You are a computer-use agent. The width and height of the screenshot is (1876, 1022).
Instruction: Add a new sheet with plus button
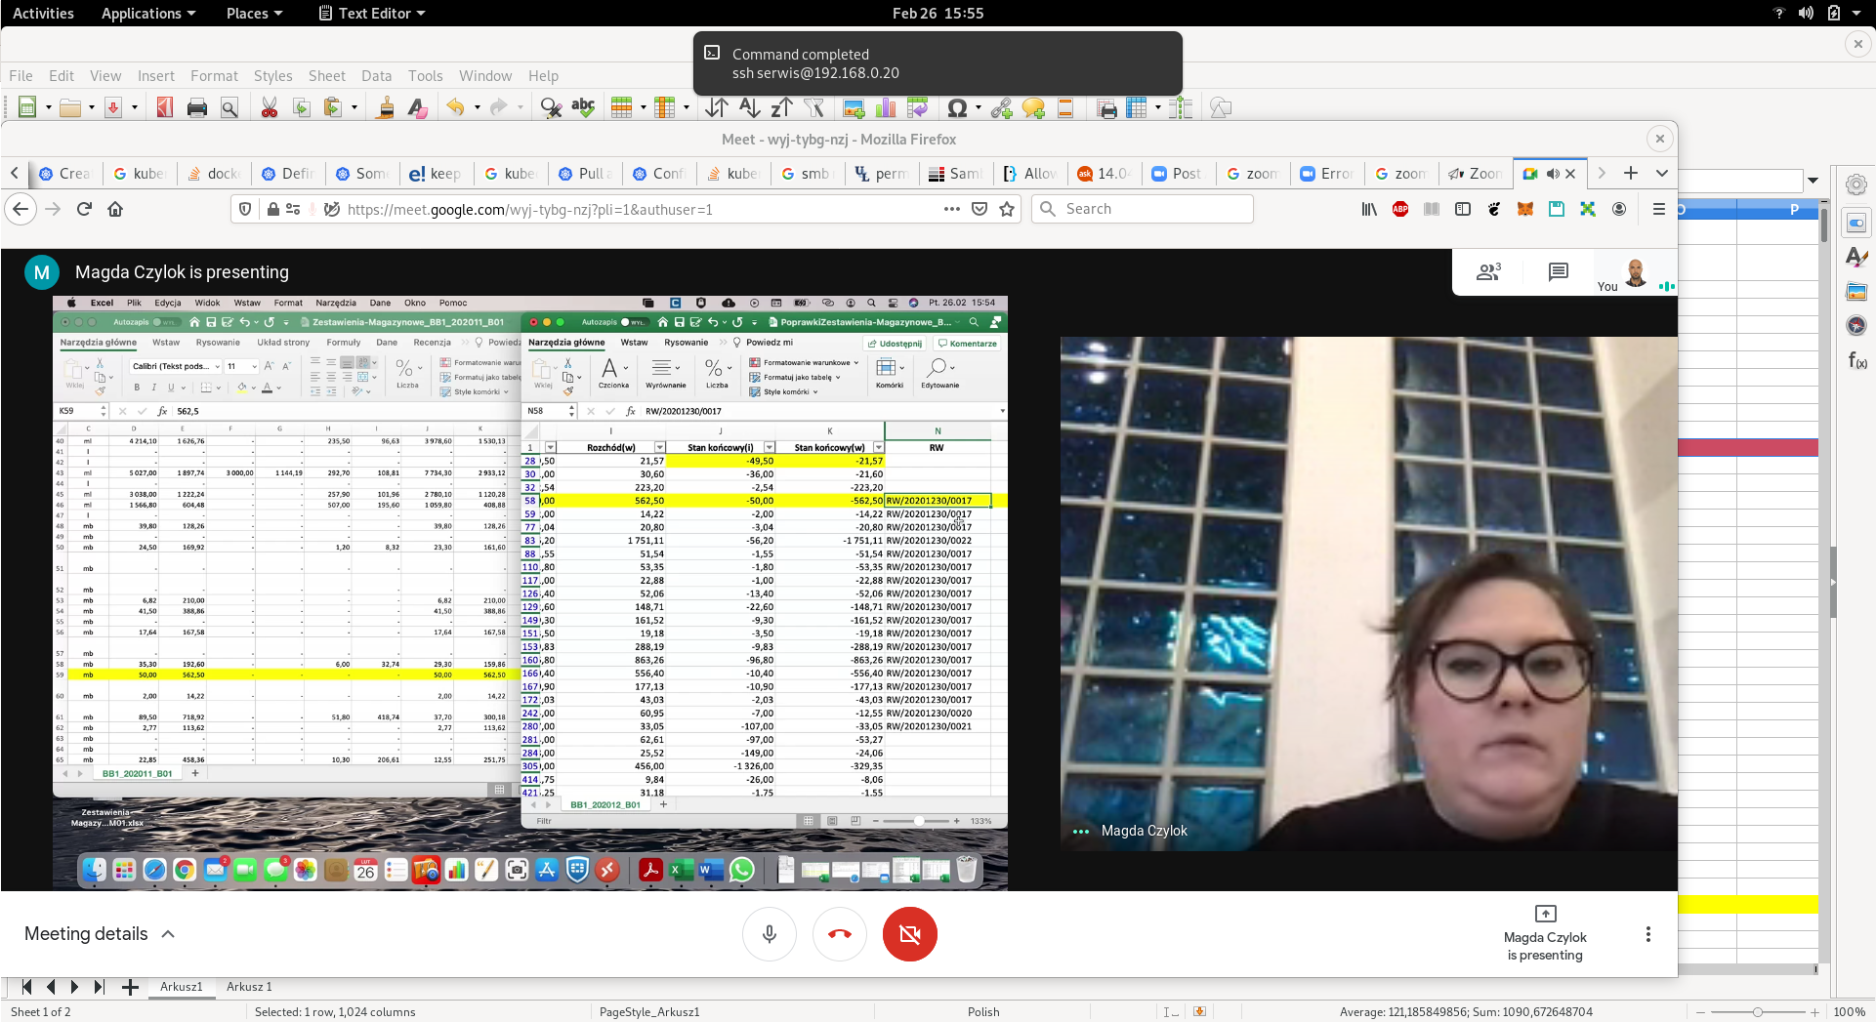130,987
